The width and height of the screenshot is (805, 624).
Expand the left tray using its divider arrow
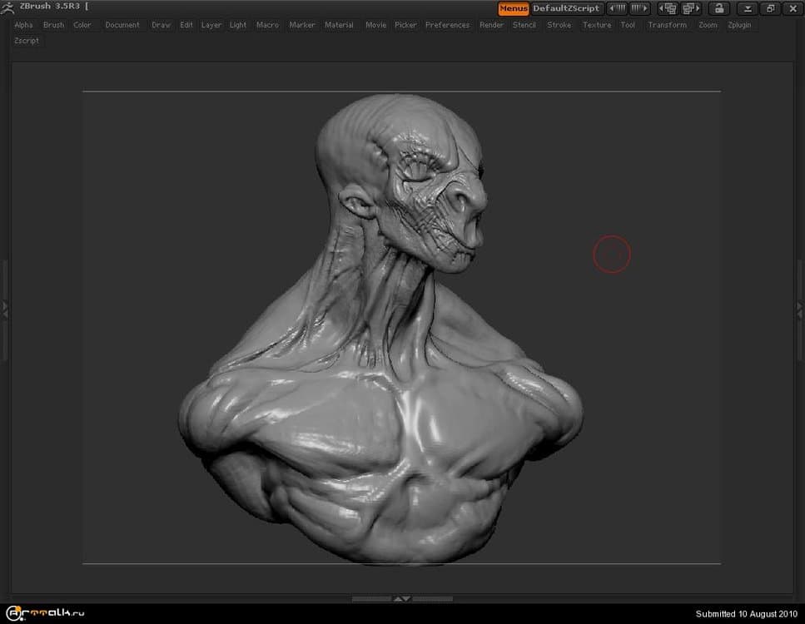pos(5,309)
